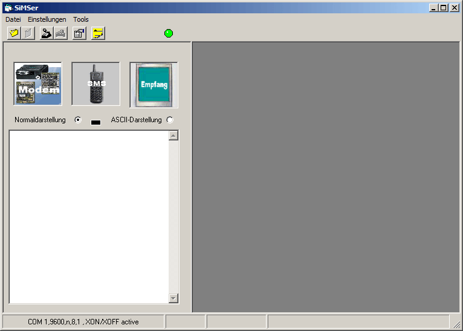The height and width of the screenshot is (331, 463).
Task: Open the Empfang receive image button
Action: coord(154,84)
